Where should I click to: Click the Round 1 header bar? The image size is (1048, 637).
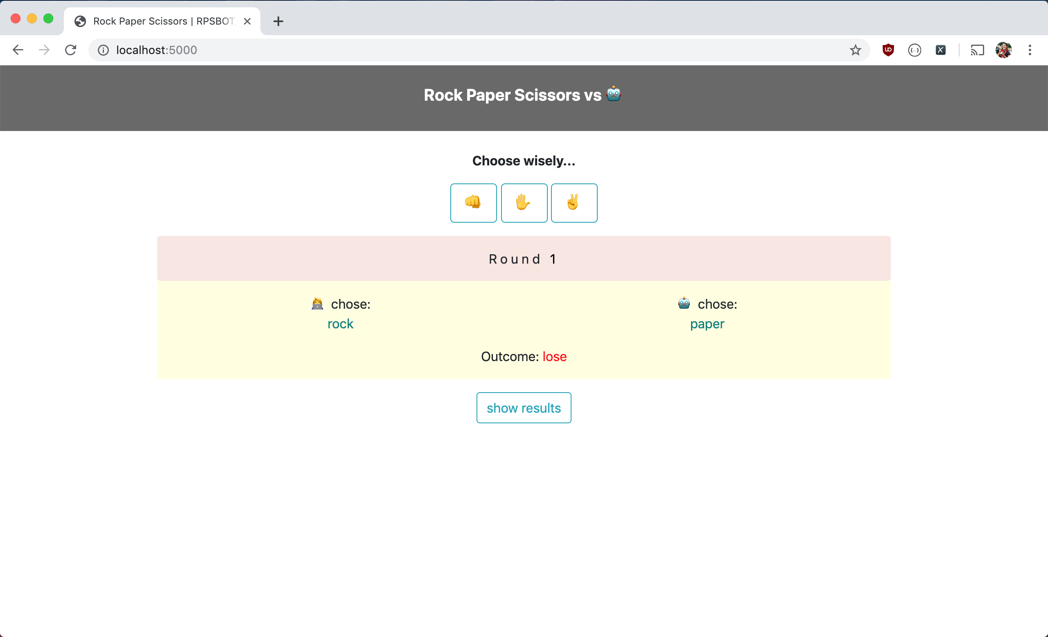[x=524, y=259]
